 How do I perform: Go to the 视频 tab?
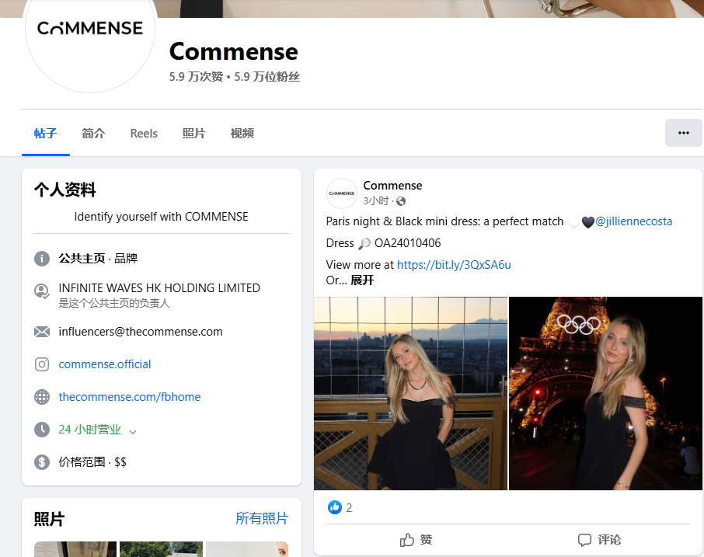(x=242, y=134)
